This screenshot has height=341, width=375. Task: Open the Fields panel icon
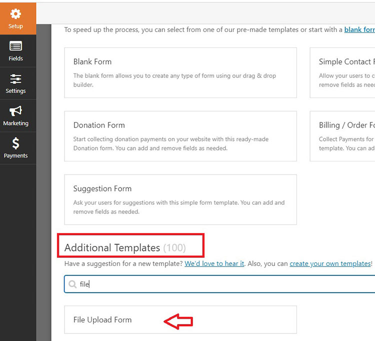[15, 46]
